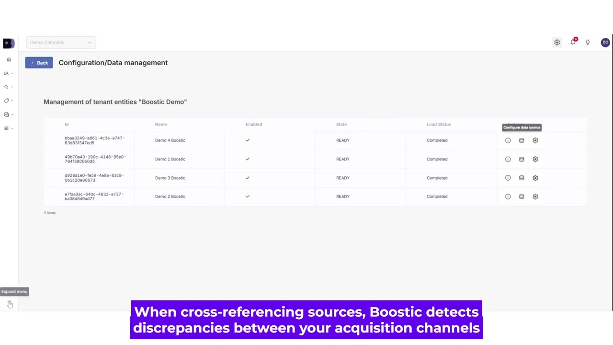613x345 pixels.
Task: Click Completed status in Demo 2 Boostic row
Action: point(437,196)
